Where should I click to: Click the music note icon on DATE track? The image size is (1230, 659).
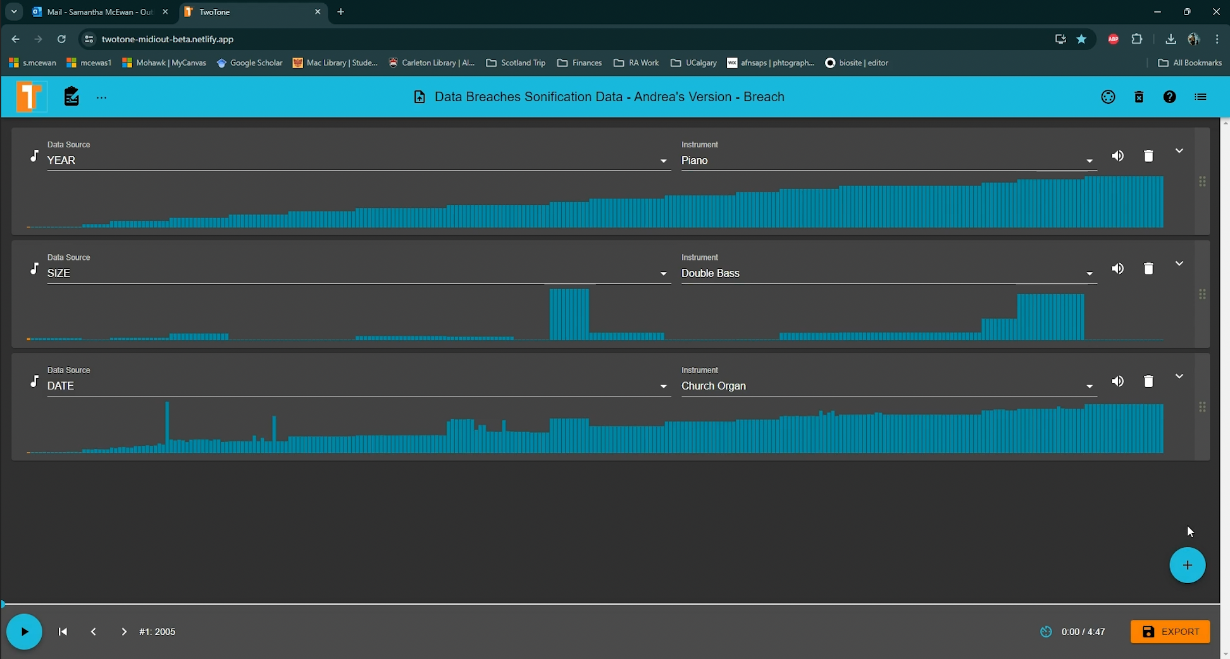[34, 381]
